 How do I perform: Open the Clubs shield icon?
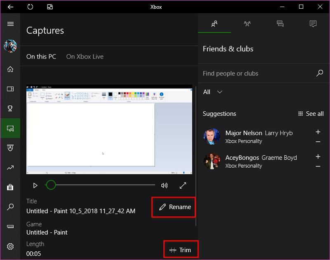[10, 148]
